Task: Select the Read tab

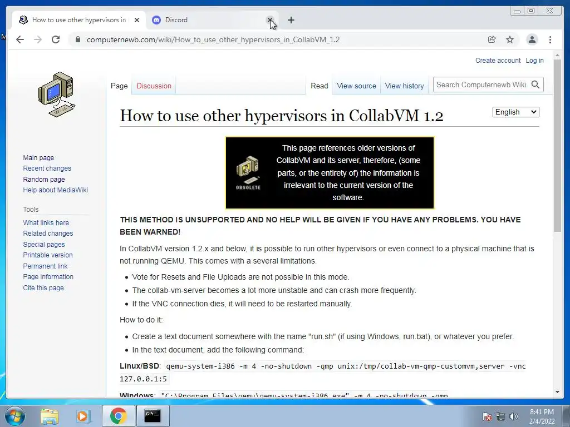Action: [319, 86]
